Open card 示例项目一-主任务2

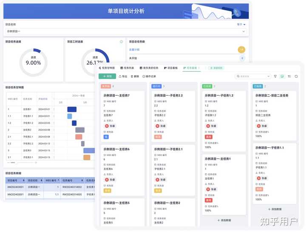pyautogui.click(x=173, y=212)
